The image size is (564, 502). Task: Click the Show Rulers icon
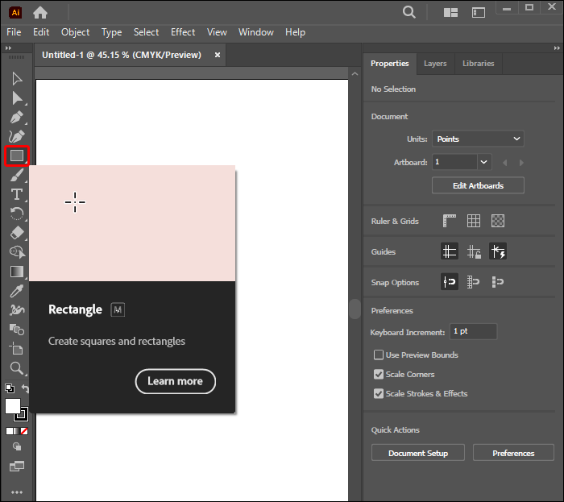[450, 221]
